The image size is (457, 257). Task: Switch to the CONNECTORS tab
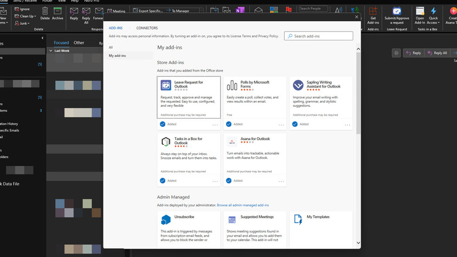pyautogui.click(x=147, y=28)
